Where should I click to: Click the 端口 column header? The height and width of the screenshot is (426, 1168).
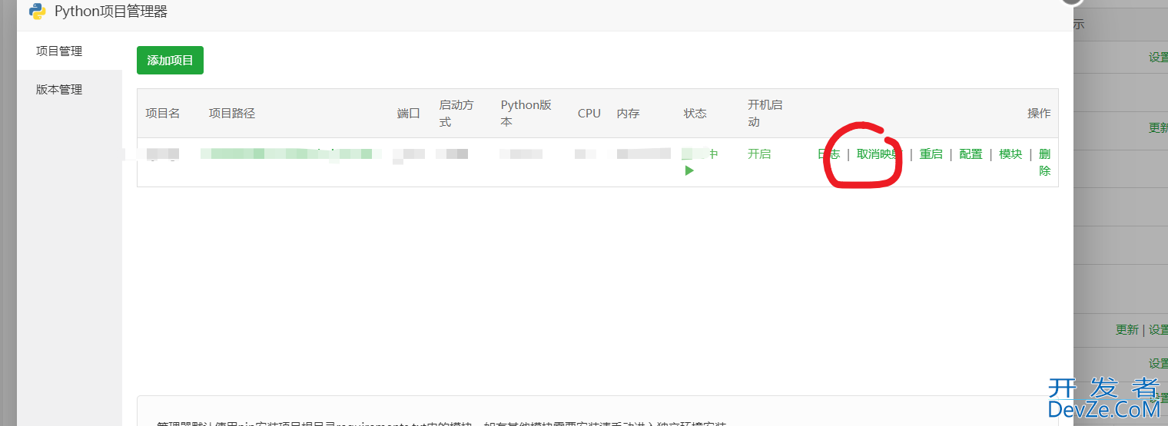pyautogui.click(x=409, y=114)
